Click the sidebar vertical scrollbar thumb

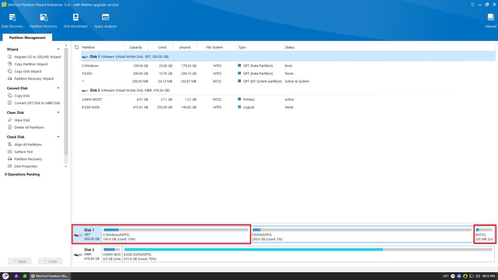coord(66,102)
